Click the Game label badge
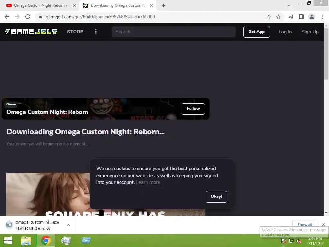This screenshot has height=247, width=329. 11,104
